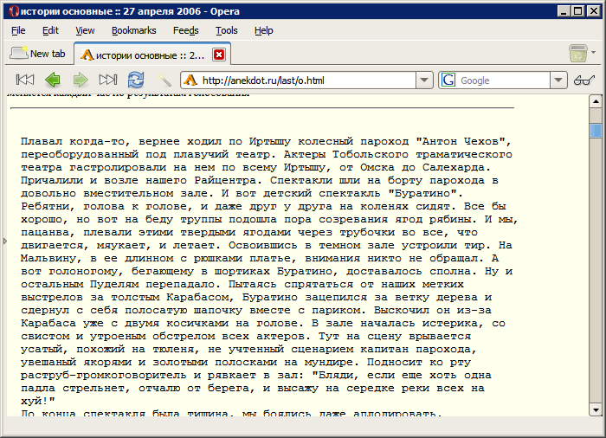The height and width of the screenshot is (438, 606).
Task: Click the word "Райцентра" in the story
Action: click(x=225, y=181)
